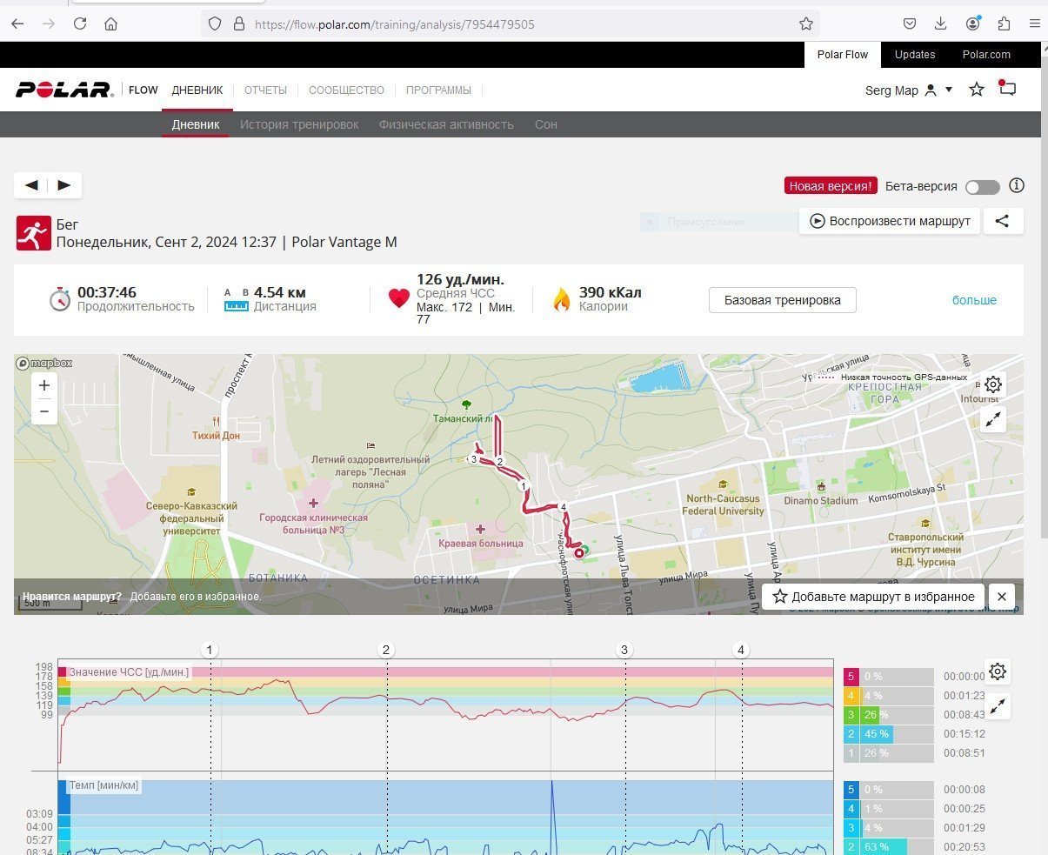Open the Polar Flow top tab
The image size is (1048, 855).
coord(843,54)
